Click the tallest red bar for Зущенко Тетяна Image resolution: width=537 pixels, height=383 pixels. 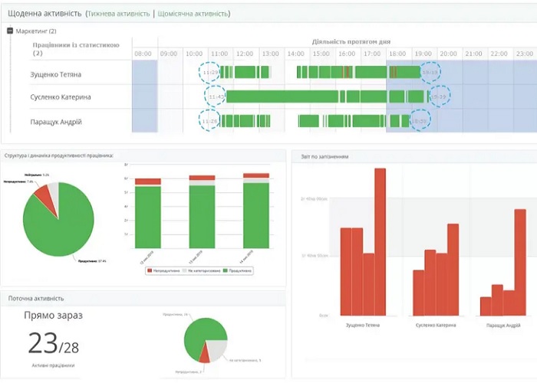[x=380, y=241]
